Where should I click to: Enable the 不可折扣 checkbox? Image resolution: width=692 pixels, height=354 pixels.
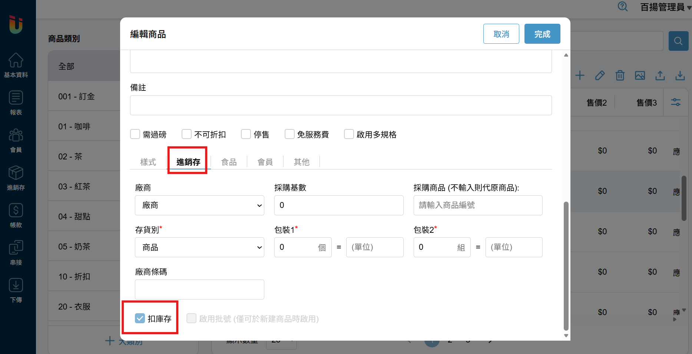tap(186, 134)
